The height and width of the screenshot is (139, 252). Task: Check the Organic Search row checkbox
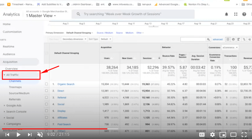47,84
